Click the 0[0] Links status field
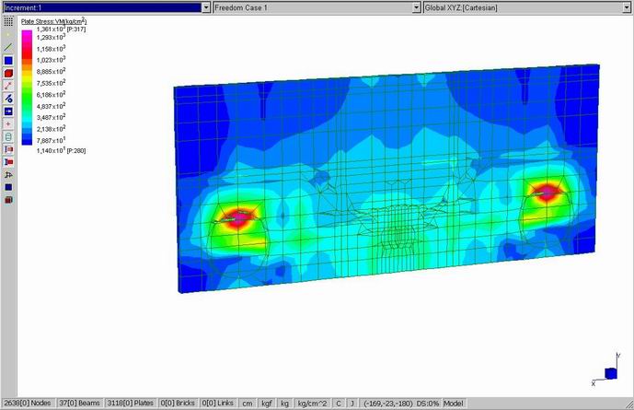Viewport: 634px width, 410px height. tap(217, 404)
